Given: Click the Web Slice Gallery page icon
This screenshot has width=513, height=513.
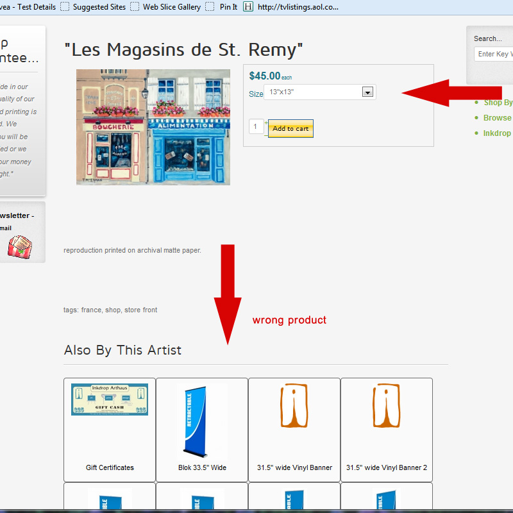Looking at the screenshot, I should click(135, 6).
